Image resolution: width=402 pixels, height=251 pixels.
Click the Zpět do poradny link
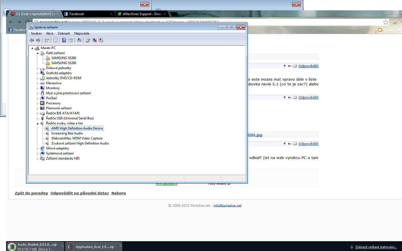(31, 193)
